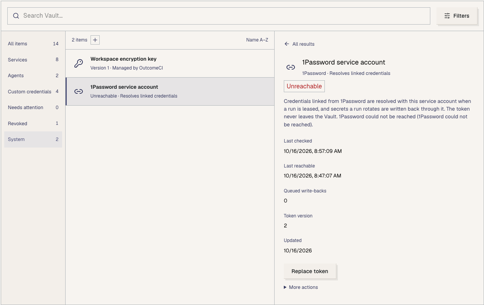Open the Custom credentials category

tap(33, 92)
